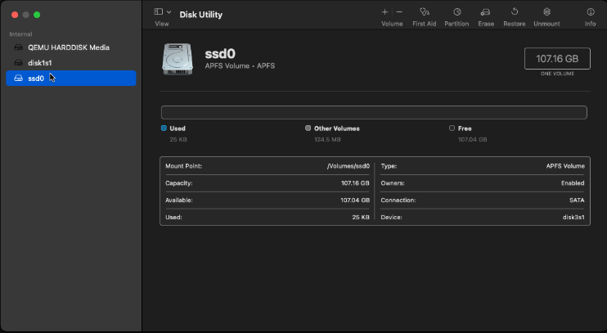Add a volume with the plus icon
This screenshot has height=333, width=607.
384,12
